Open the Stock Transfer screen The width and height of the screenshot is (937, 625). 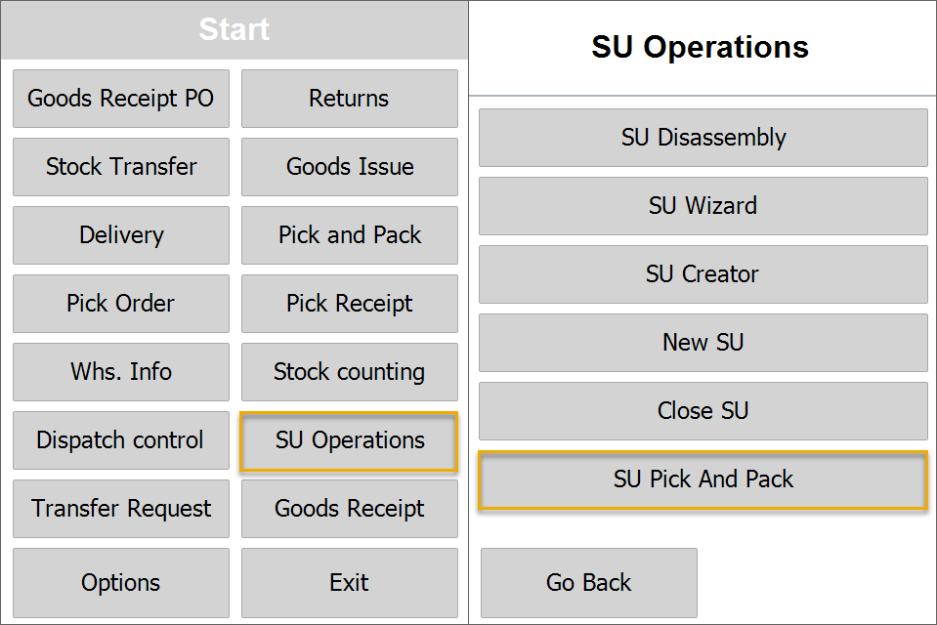pyautogui.click(x=120, y=167)
